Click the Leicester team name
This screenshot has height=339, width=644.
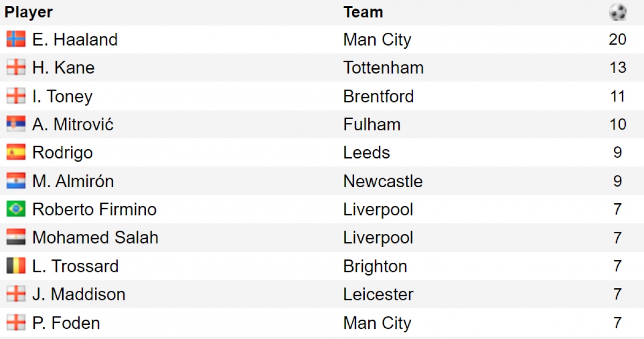[x=379, y=294]
